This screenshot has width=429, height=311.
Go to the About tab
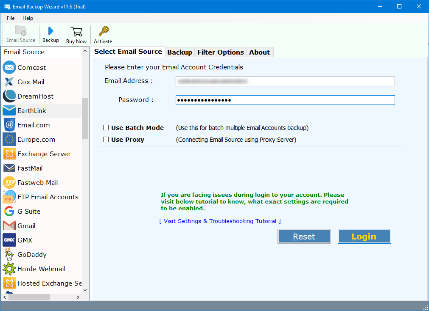click(259, 52)
